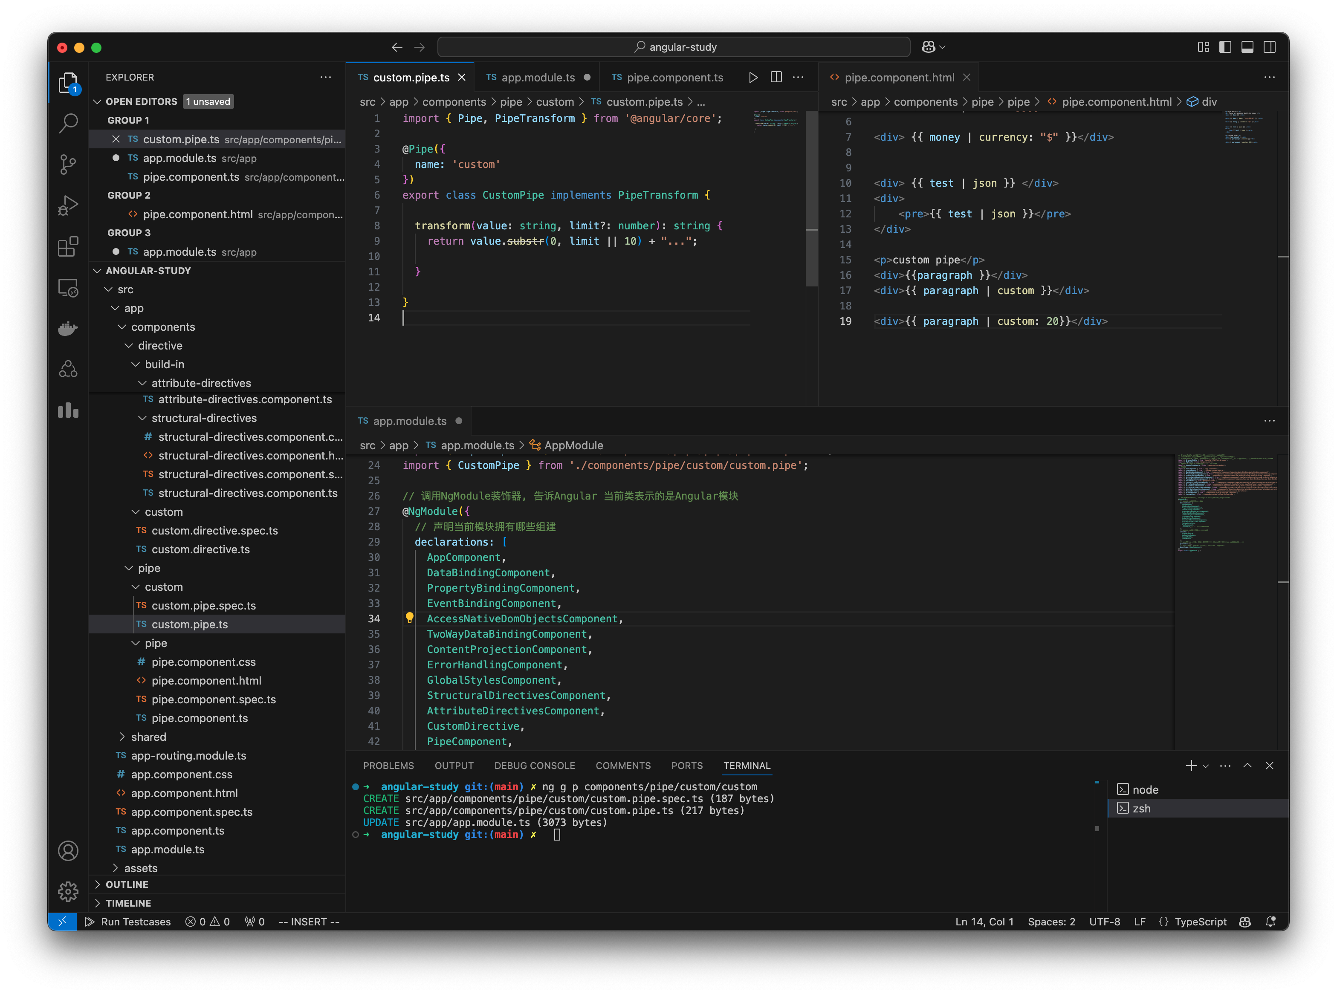Select the zsh terminal session
The image size is (1337, 994).
[x=1141, y=808]
